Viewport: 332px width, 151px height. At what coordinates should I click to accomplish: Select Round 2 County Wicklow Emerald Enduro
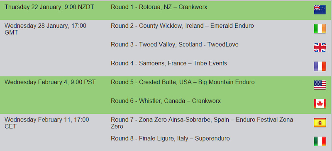coord(182,26)
